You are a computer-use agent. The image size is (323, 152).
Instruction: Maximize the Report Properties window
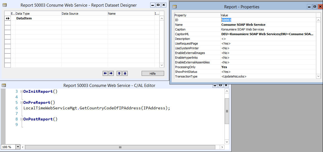pyautogui.click(x=315, y=7)
